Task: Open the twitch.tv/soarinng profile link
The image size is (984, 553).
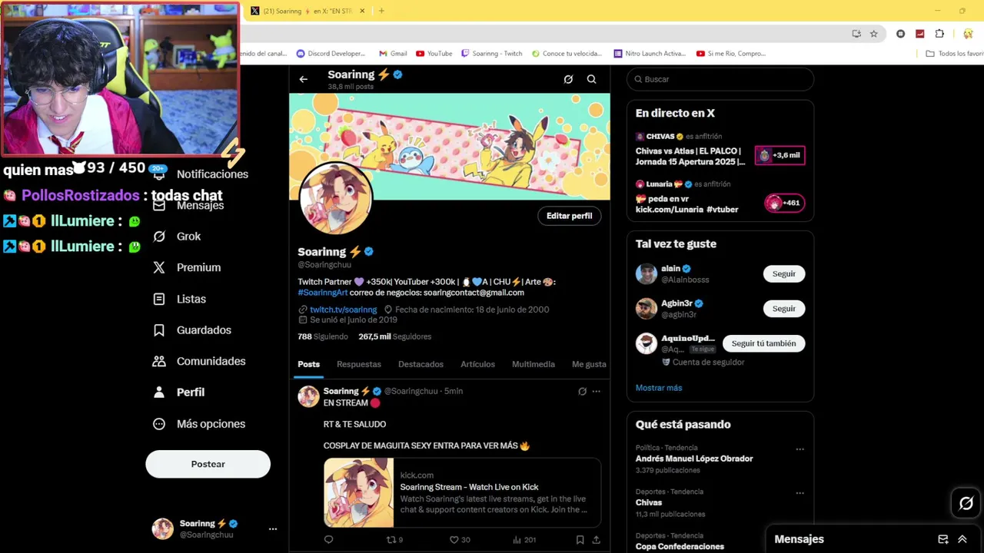Action: (x=343, y=310)
